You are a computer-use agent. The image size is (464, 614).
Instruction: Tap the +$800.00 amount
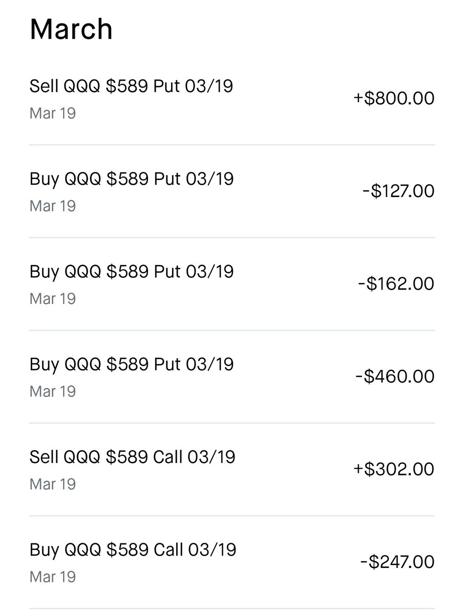pos(394,98)
